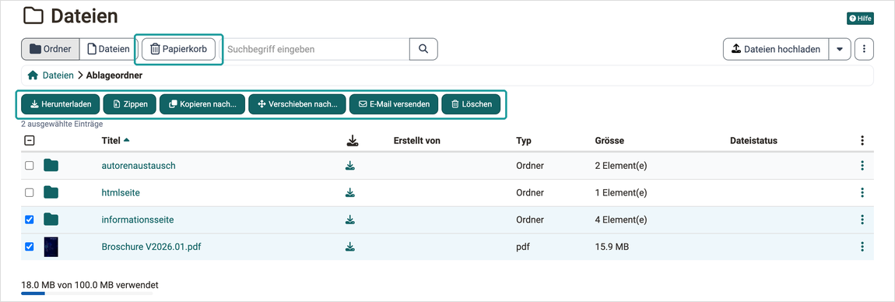Viewport: 895px width, 302px height.
Task: Sort by Dateistatus column header
Action: coord(753,140)
